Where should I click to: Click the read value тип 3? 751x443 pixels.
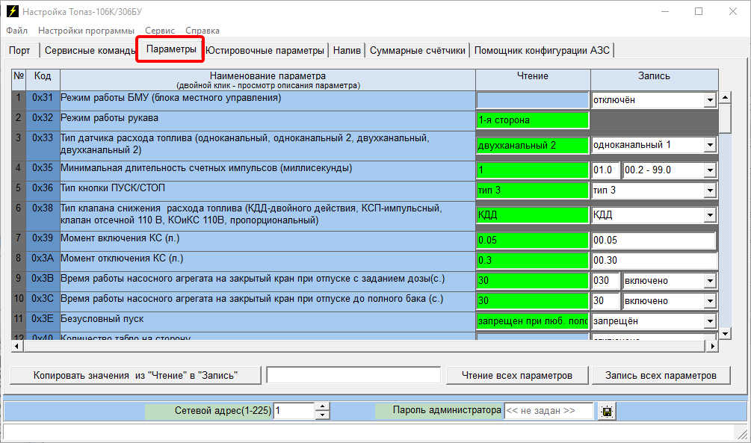click(532, 190)
